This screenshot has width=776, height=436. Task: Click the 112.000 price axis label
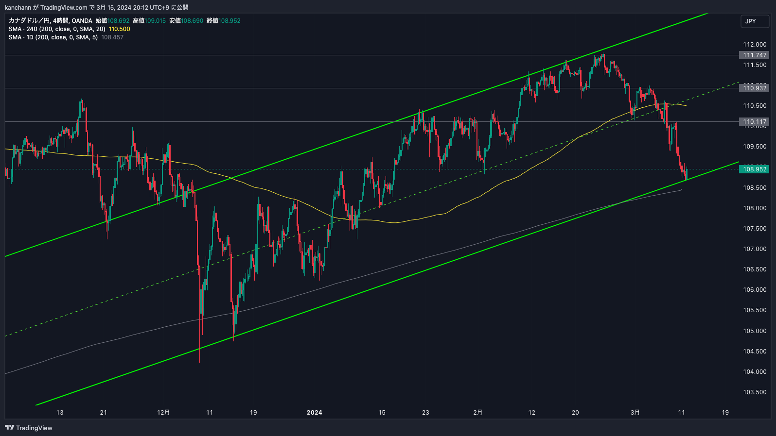(x=755, y=45)
